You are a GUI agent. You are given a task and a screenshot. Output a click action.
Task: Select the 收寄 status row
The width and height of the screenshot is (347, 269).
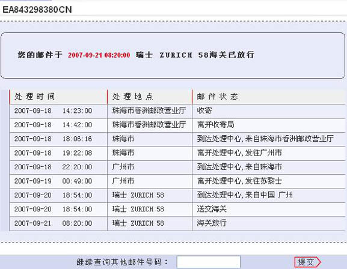[x=177, y=110]
